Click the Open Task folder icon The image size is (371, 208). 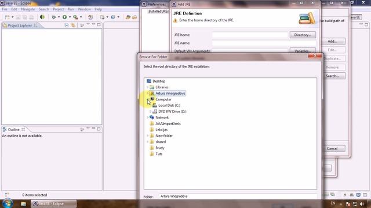134,17
